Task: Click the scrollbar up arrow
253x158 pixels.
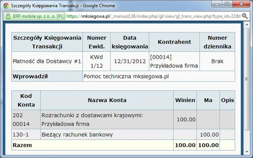Action: (247, 25)
